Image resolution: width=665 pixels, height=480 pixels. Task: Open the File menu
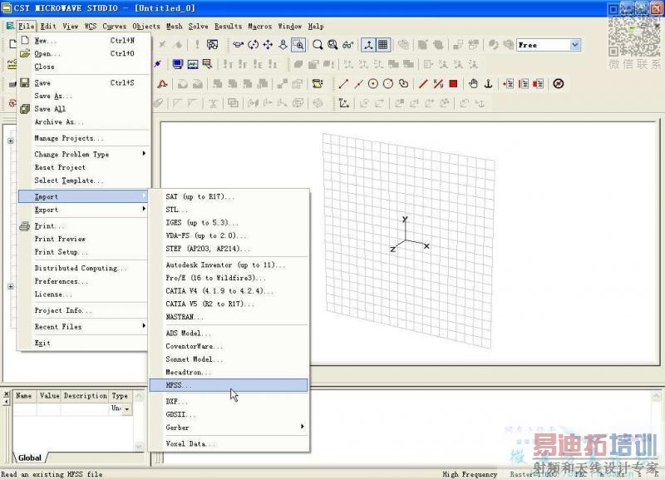pos(27,27)
